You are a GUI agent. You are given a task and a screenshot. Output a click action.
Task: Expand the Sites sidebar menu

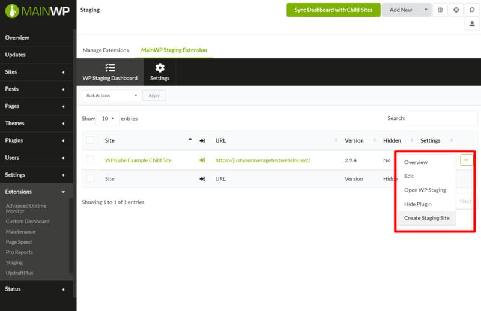tap(36, 72)
